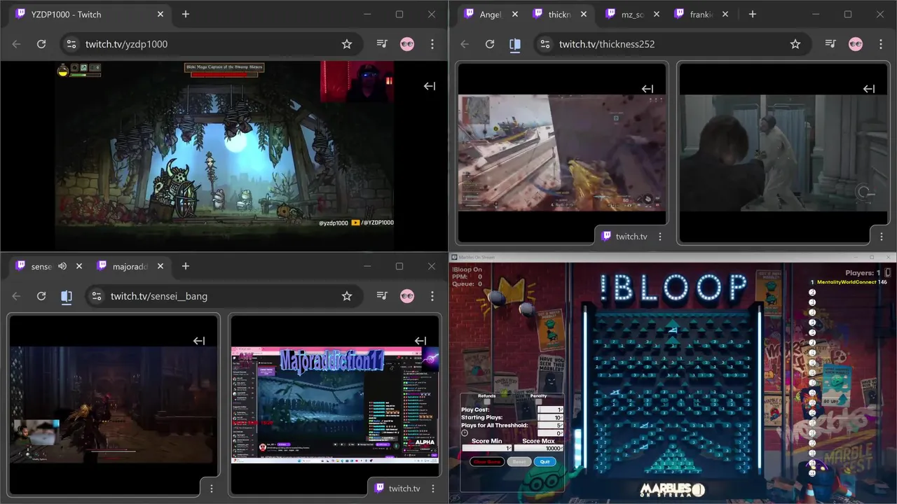This screenshot has width=897, height=504.
Task: Close the mz_so tab
Action: coord(656,14)
